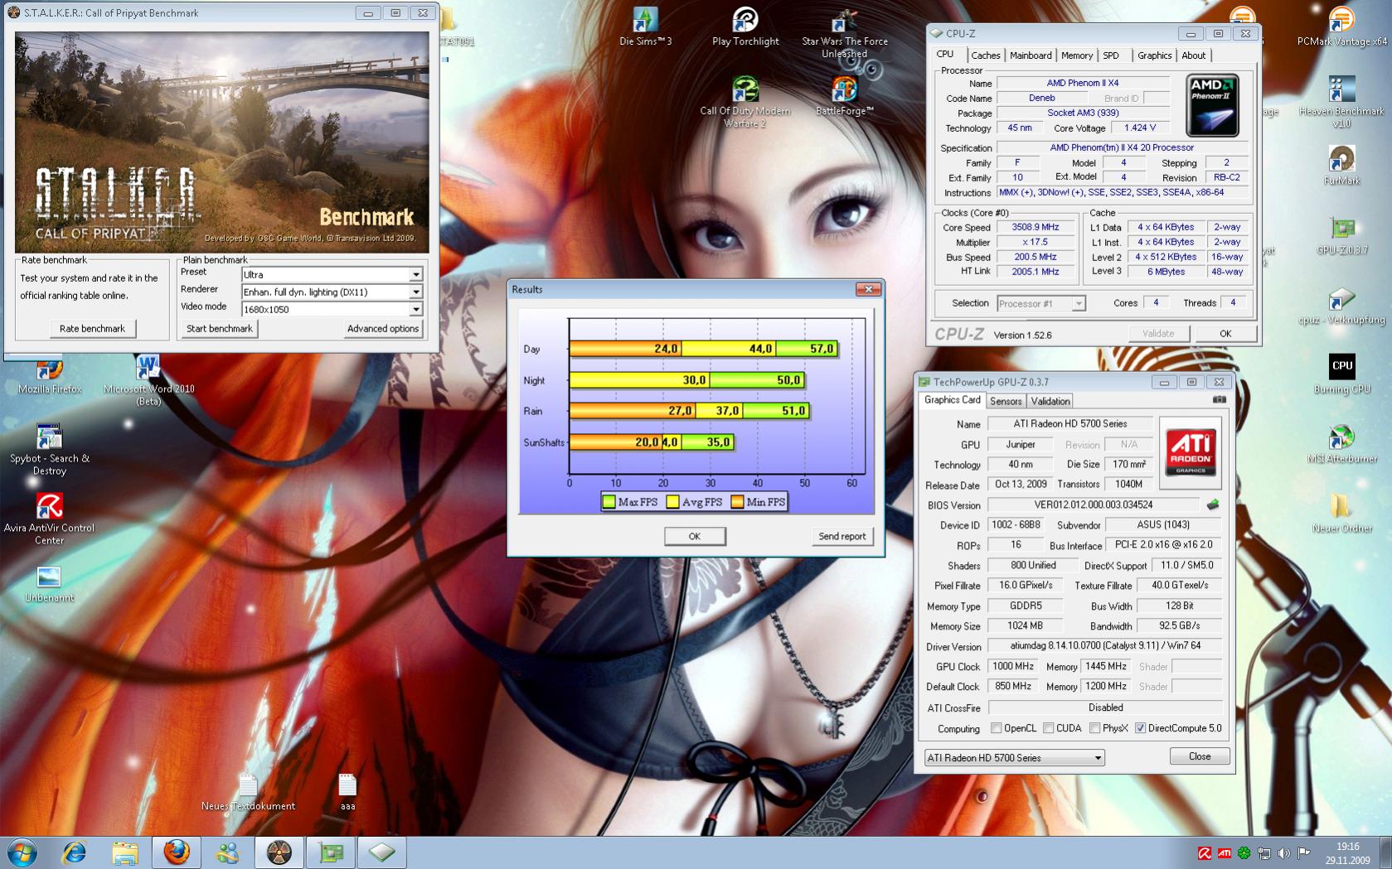
Task: Open the Memory tab in CPU-Z
Action: pos(1077,56)
